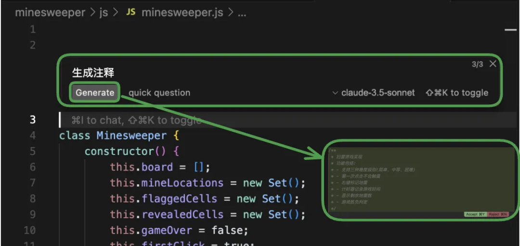520x246 pixels.
Task: Click the this.mineLocations code line
Action: (208, 183)
